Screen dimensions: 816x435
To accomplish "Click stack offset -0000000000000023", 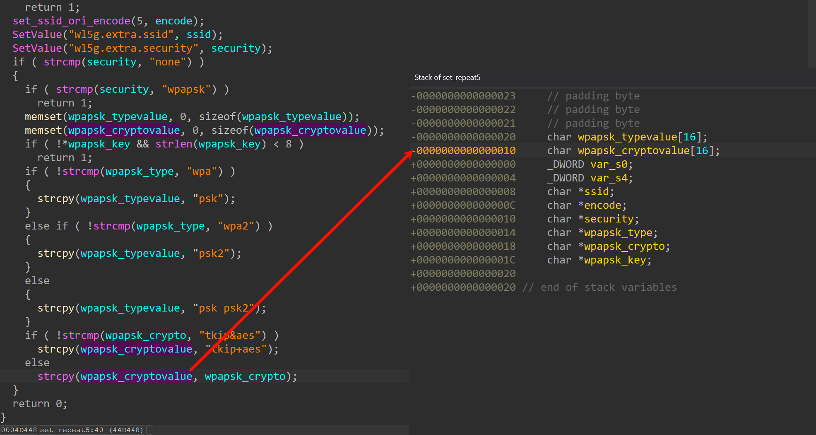I will 463,96.
